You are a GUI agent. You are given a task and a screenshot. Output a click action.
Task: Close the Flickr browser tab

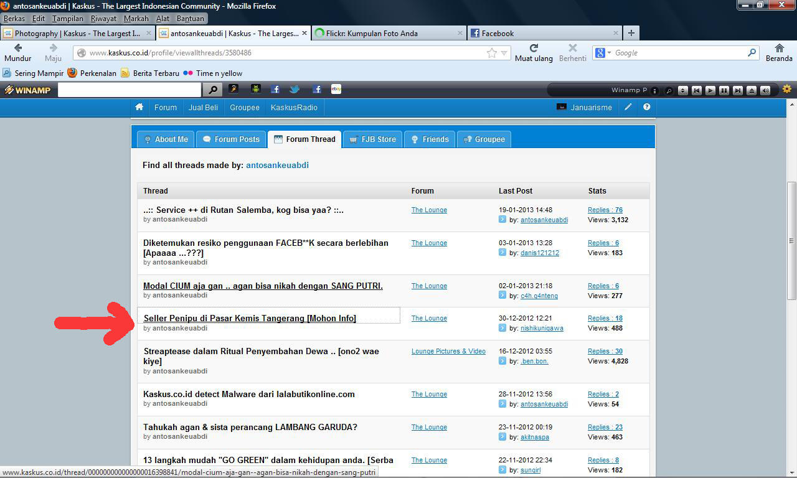coord(460,33)
